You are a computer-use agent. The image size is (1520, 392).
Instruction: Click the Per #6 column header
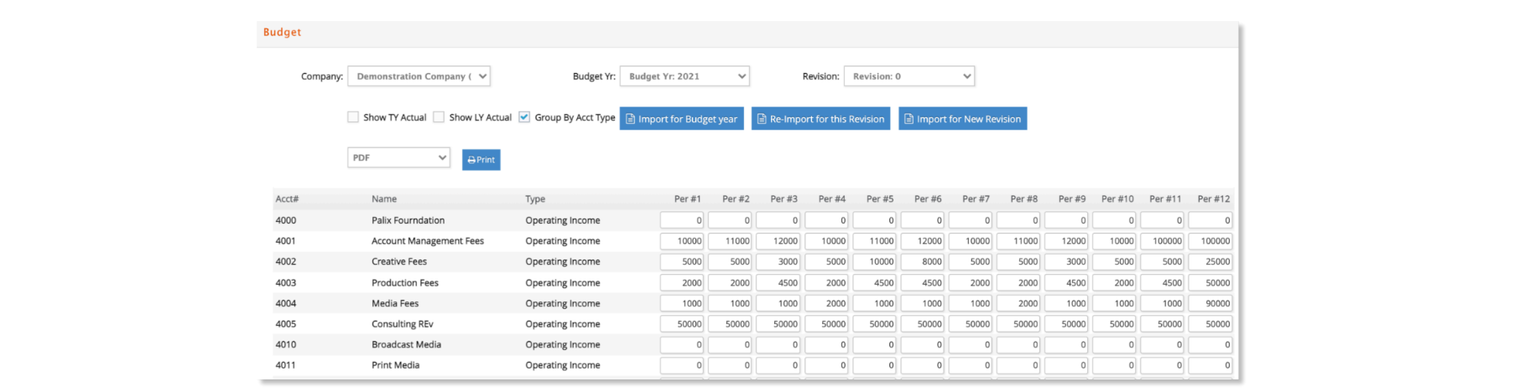[928, 199]
